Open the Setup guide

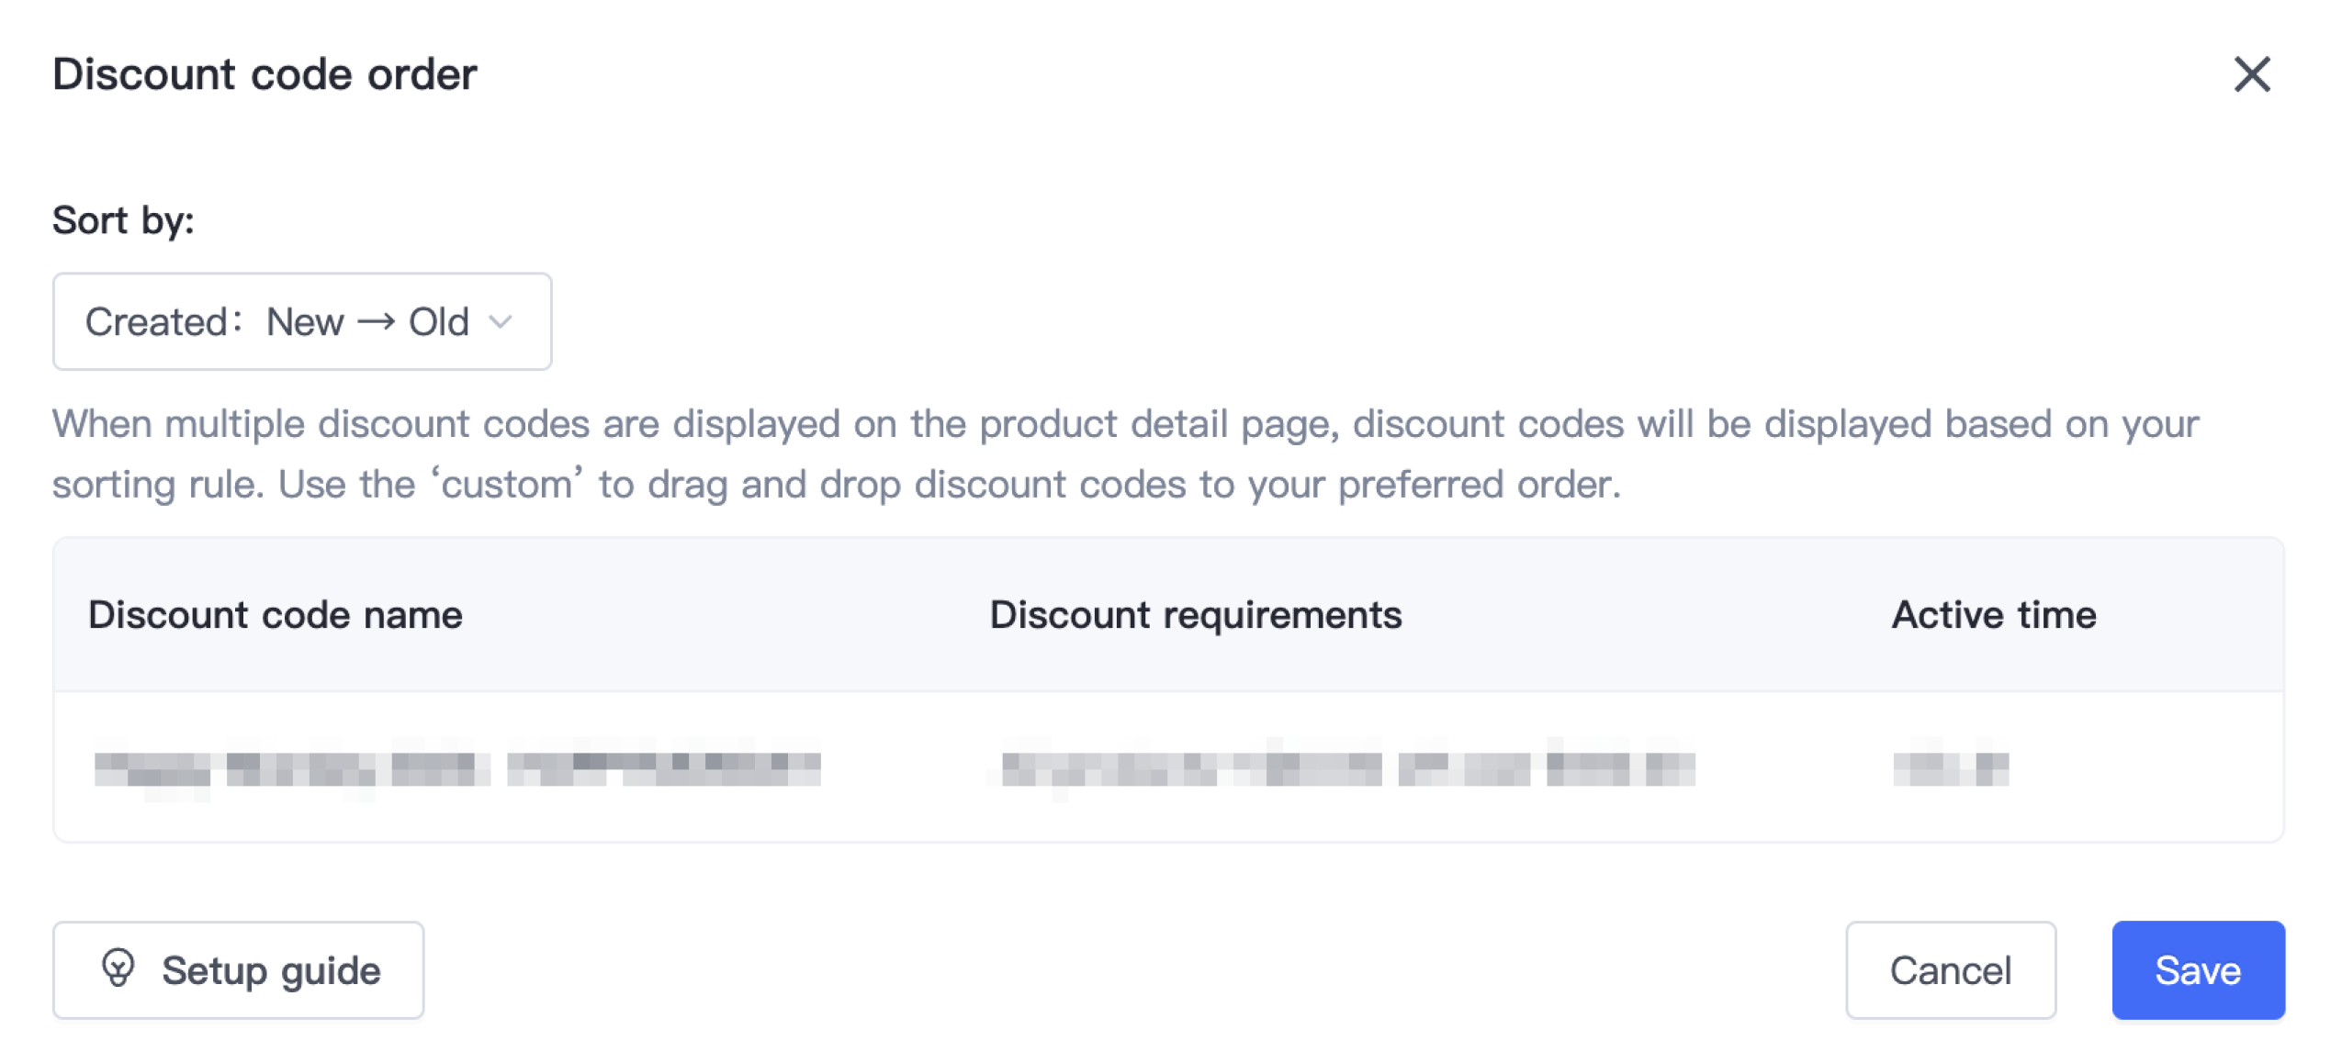coord(239,969)
